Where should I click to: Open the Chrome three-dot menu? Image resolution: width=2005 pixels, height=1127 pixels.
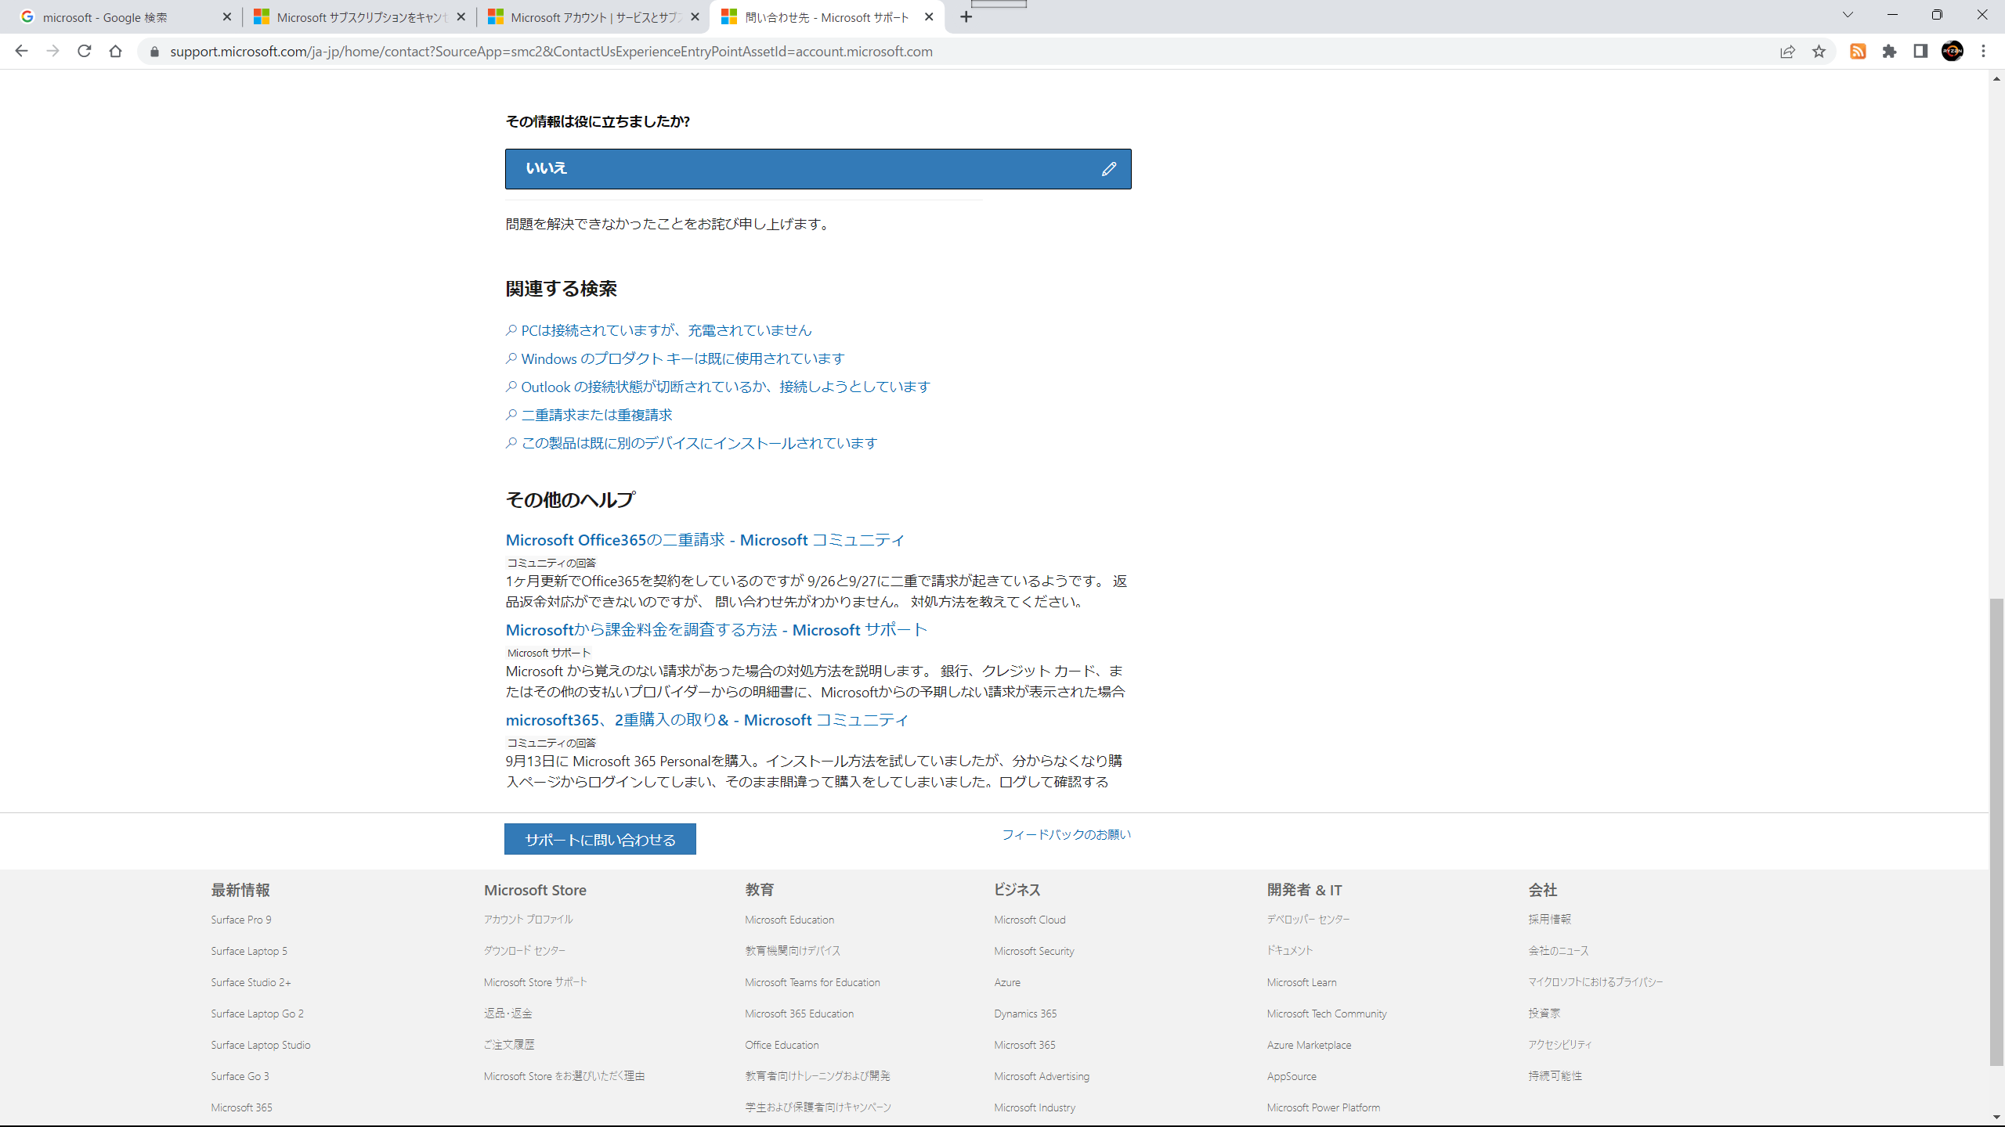click(1984, 52)
